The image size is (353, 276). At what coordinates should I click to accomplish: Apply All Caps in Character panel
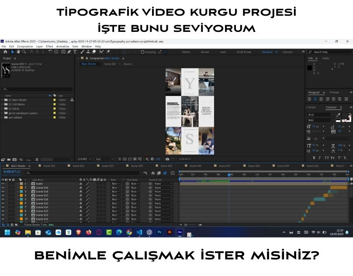pos(327,158)
